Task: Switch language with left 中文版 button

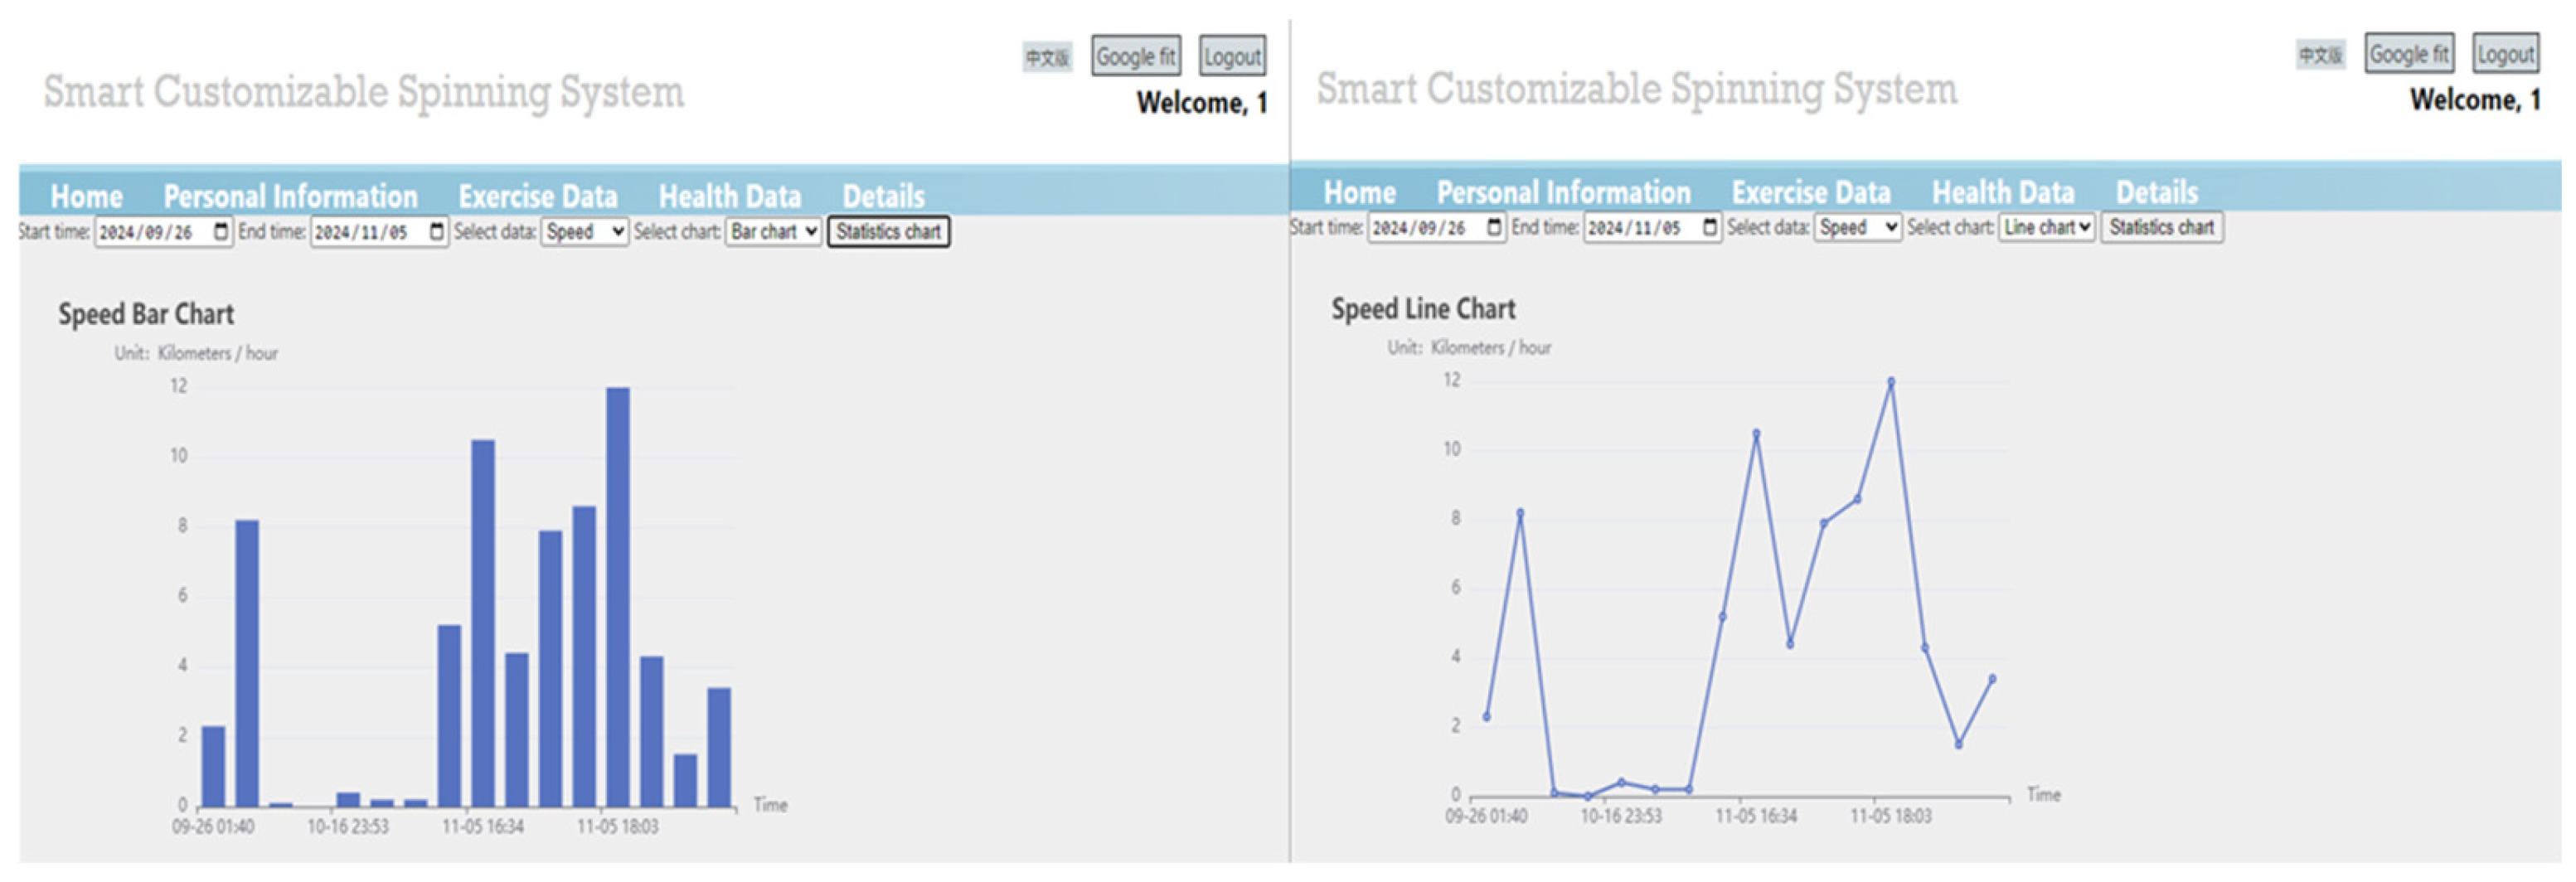Action: (1046, 58)
